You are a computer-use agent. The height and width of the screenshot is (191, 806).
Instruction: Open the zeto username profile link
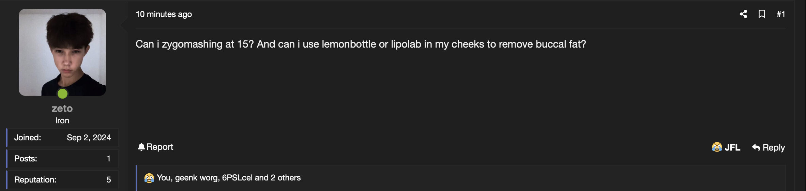click(x=62, y=108)
